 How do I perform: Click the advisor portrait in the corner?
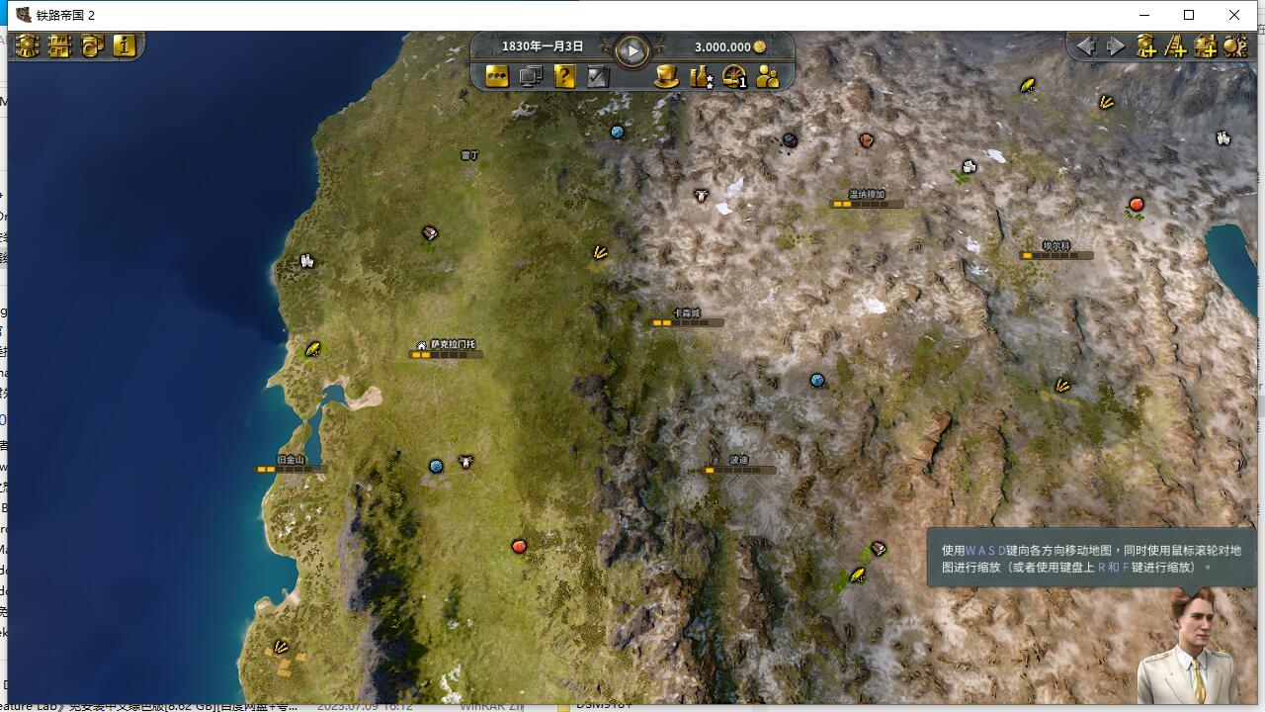tap(1191, 648)
